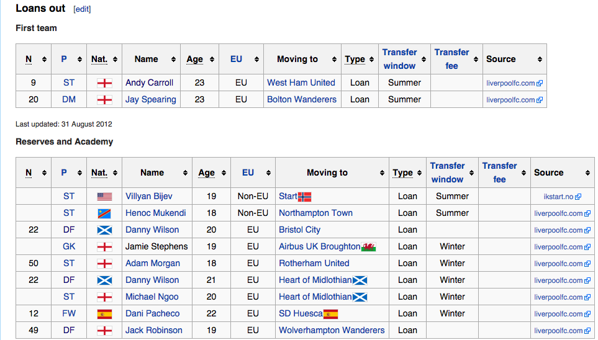The height and width of the screenshot is (340, 598).
Task: Open Michael Ngoo player page
Action: (x=152, y=297)
